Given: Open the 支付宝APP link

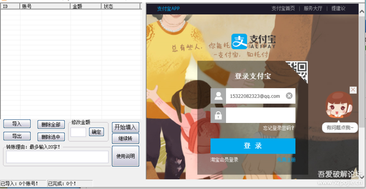Looking at the screenshot, I should (x=168, y=8).
